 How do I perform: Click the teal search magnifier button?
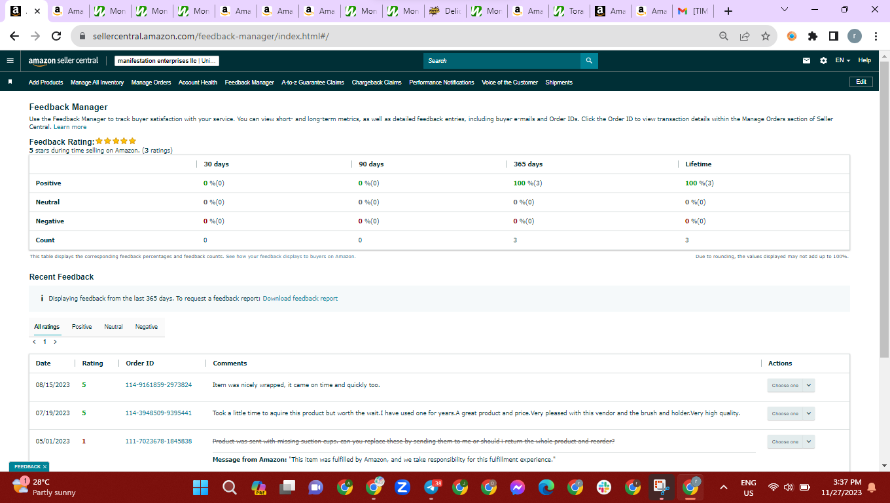pos(589,61)
